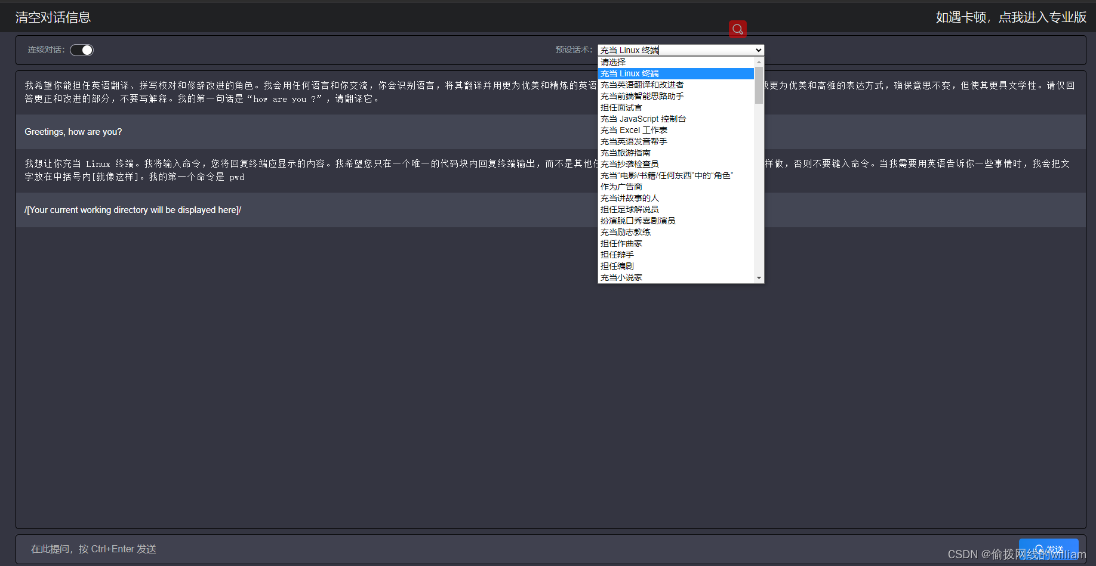Viewport: 1096px width, 566px height.
Task: Select 请选择 option in dropdown list
Action: 676,62
